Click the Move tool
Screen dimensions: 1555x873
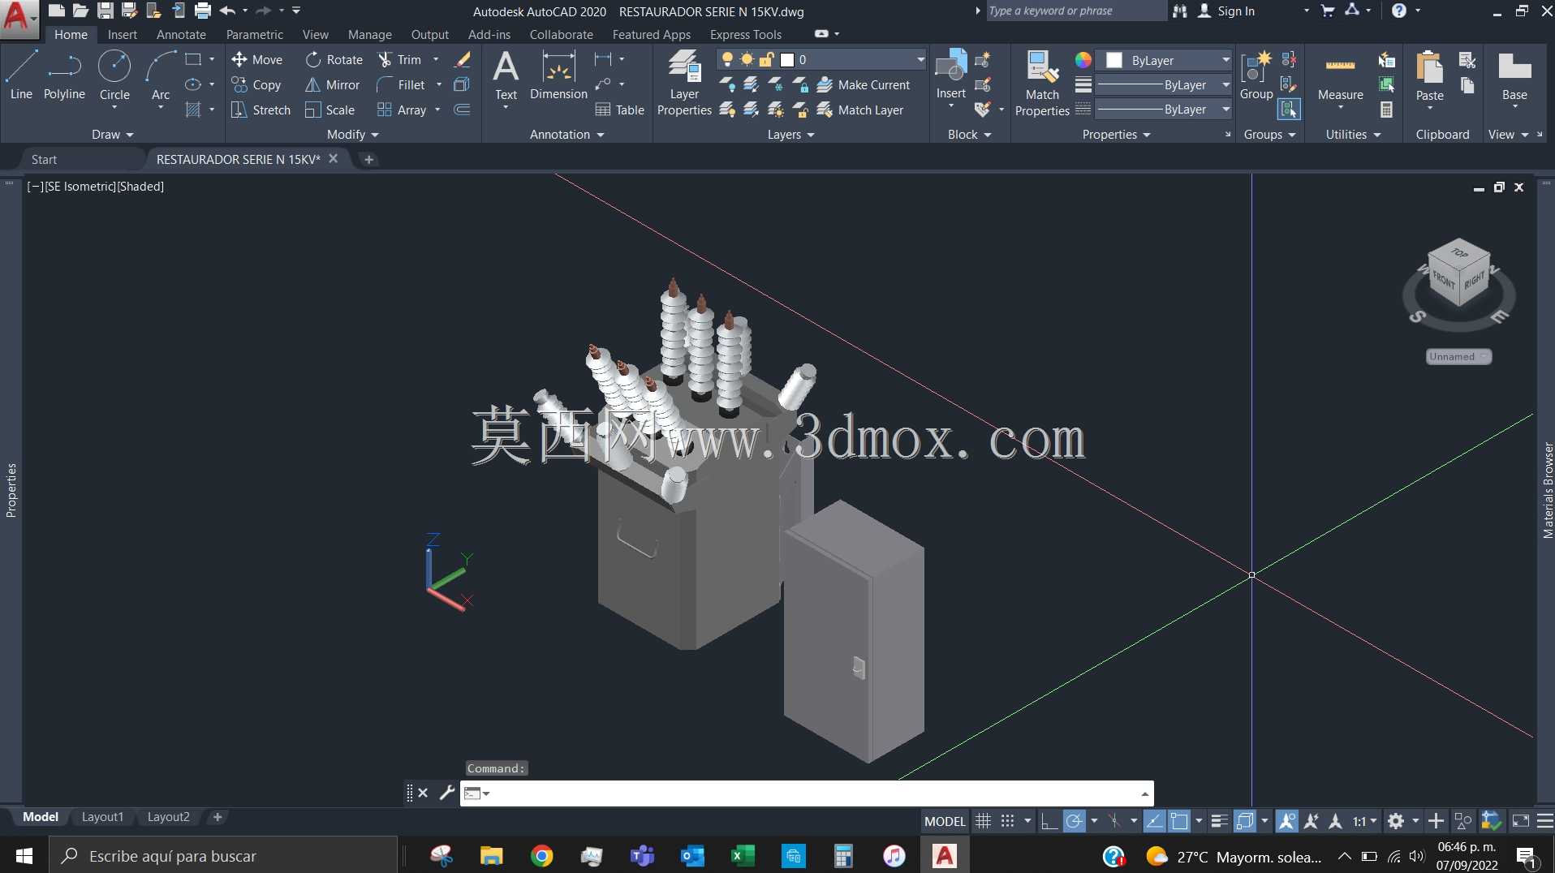tap(257, 59)
